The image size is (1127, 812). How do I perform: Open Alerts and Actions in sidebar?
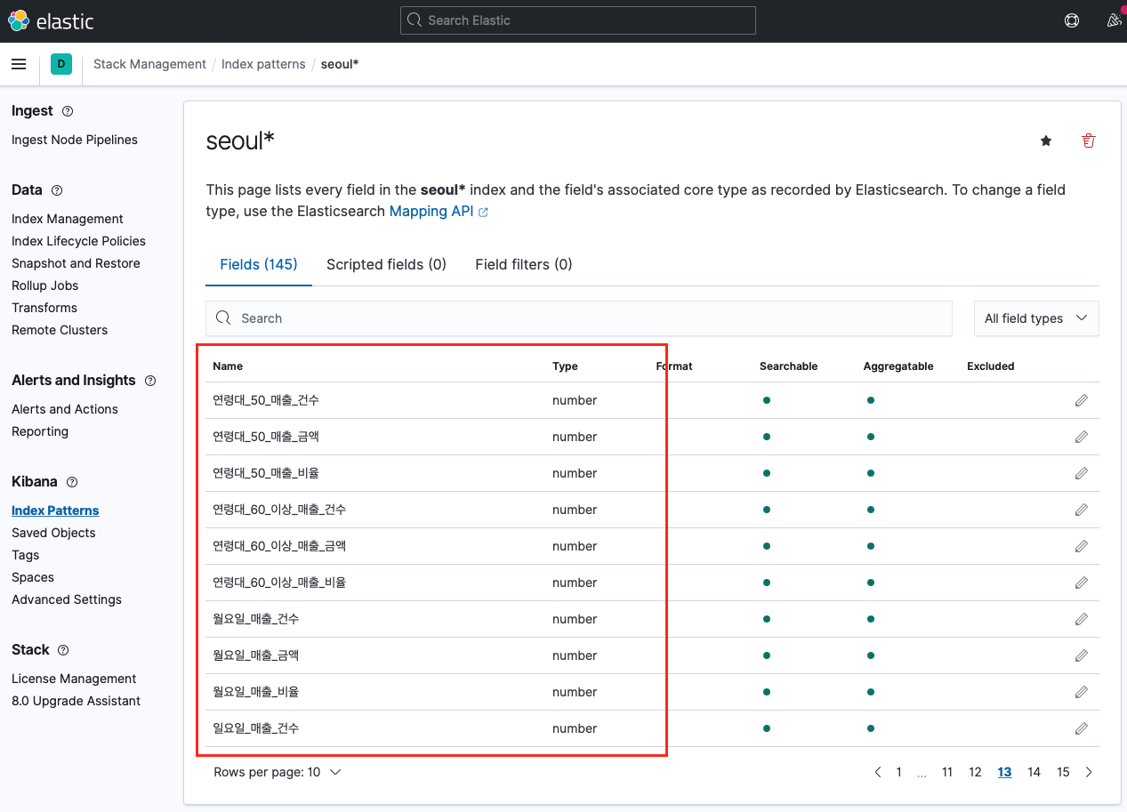pyautogui.click(x=65, y=409)
